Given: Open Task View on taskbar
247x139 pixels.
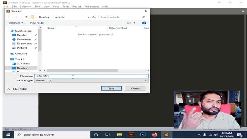Looking at the screenshot, I should (108, 135).
